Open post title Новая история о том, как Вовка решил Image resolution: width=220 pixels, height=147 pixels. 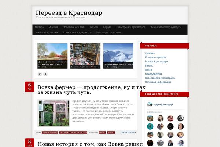[x=90, y=144]
